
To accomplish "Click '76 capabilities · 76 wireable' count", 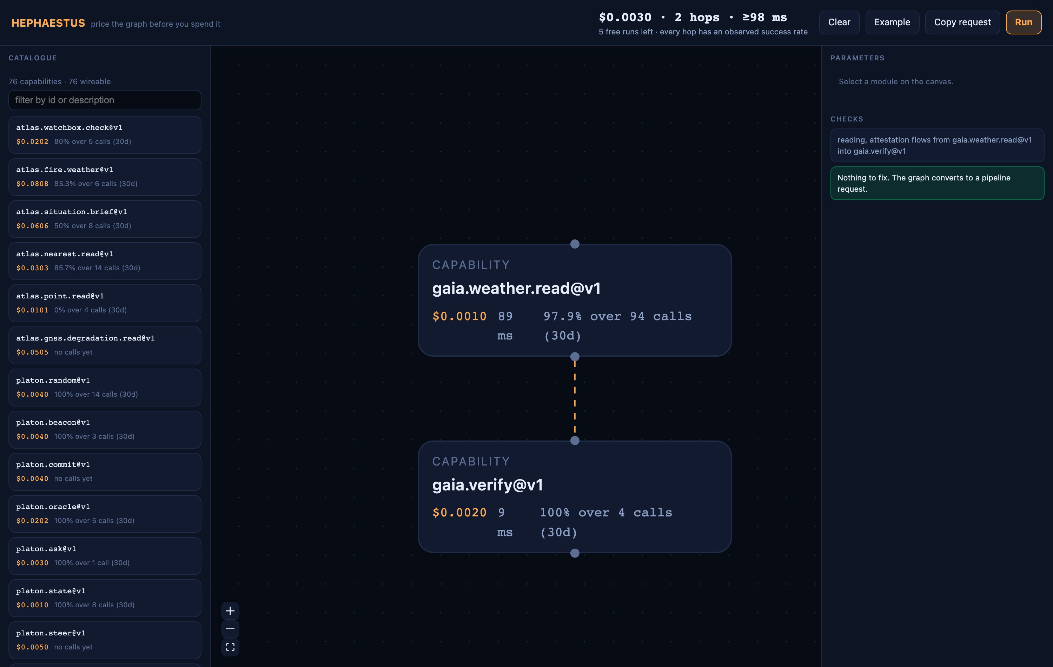I will coord(59,82).
